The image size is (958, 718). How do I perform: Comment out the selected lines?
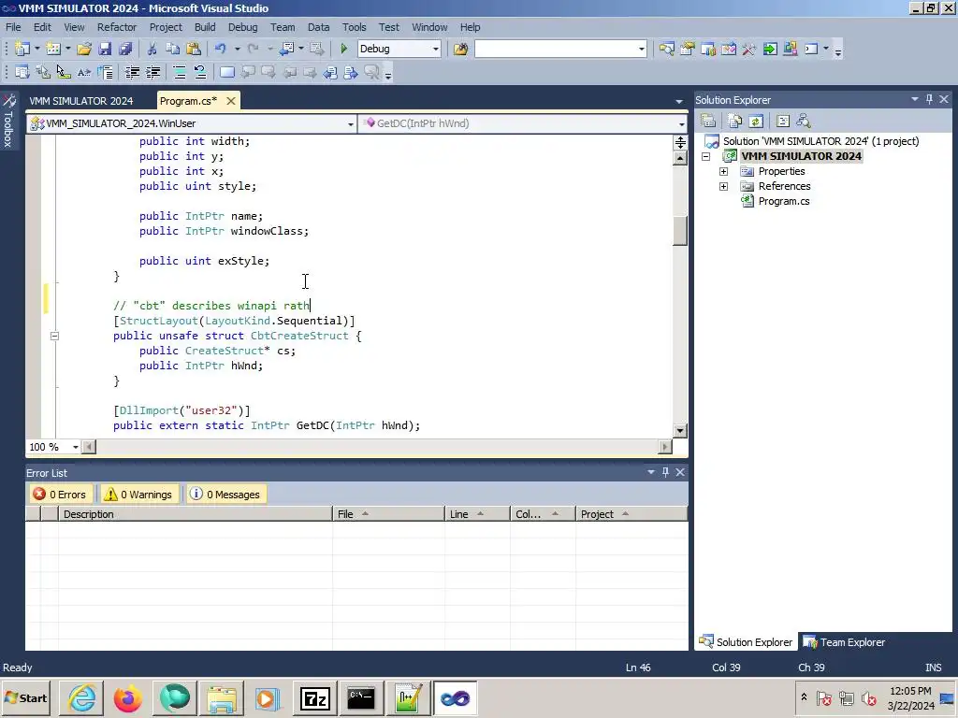pyautogui.click(x=180, y=73)
